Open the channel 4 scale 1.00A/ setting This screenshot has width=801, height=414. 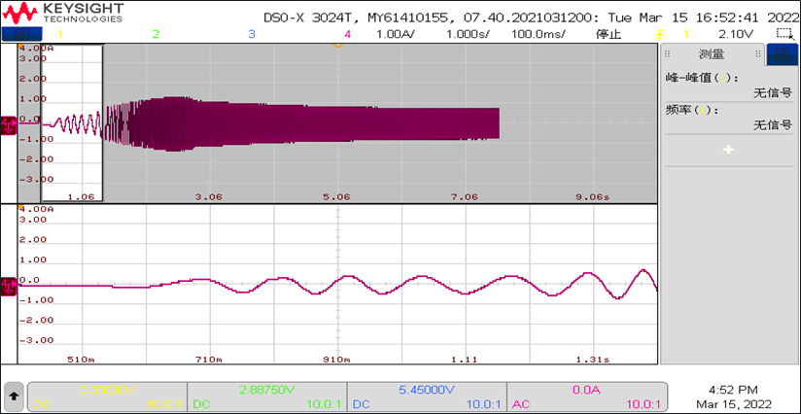(x=396, y=34)
